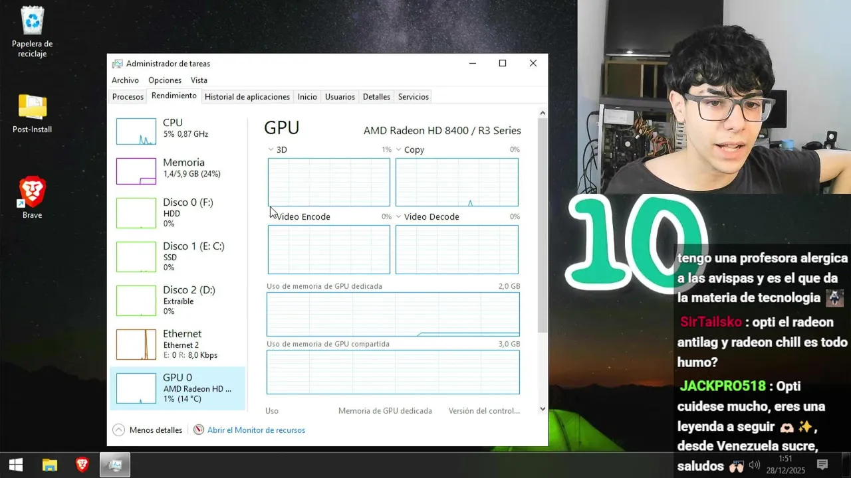Select Disco 1 (E: C:) SSD entry
This screenshot has height=478, width=851.
[x=178, y=256]
